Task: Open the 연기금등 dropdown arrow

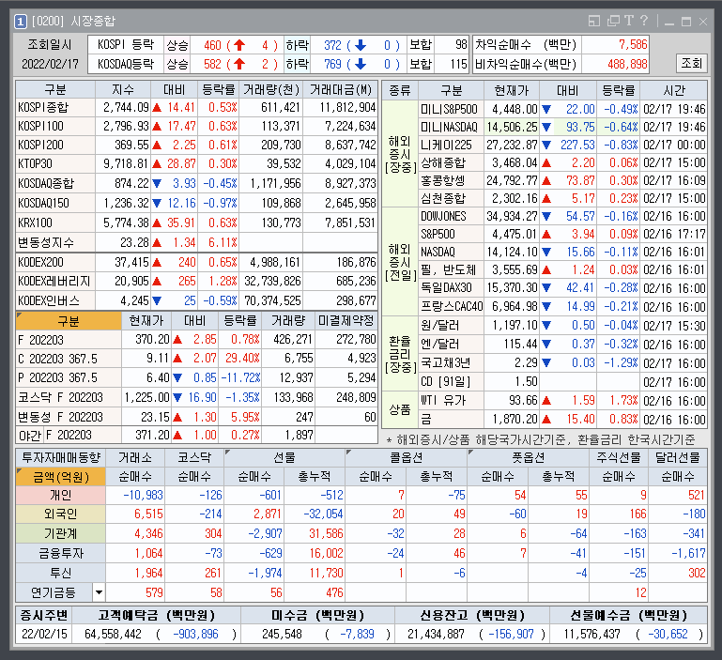Action: (99, 592)
